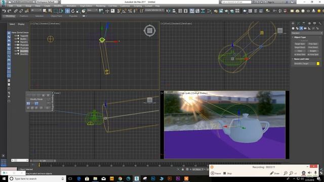Collapse the Object Type rollout
Viewport: 324px width, 182px height.
click(300, 37)
